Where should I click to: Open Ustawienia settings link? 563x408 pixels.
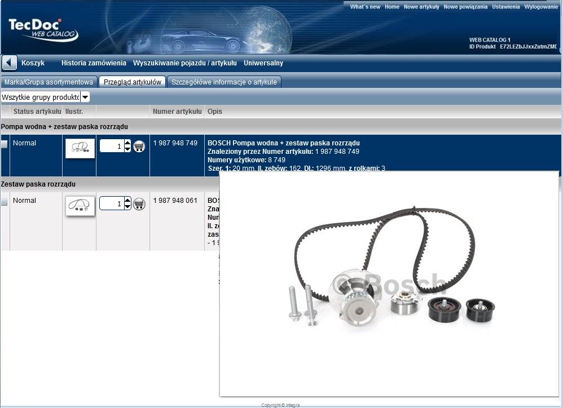click(506, 7)
